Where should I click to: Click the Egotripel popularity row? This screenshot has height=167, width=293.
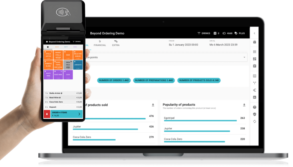tap(204, 119)
